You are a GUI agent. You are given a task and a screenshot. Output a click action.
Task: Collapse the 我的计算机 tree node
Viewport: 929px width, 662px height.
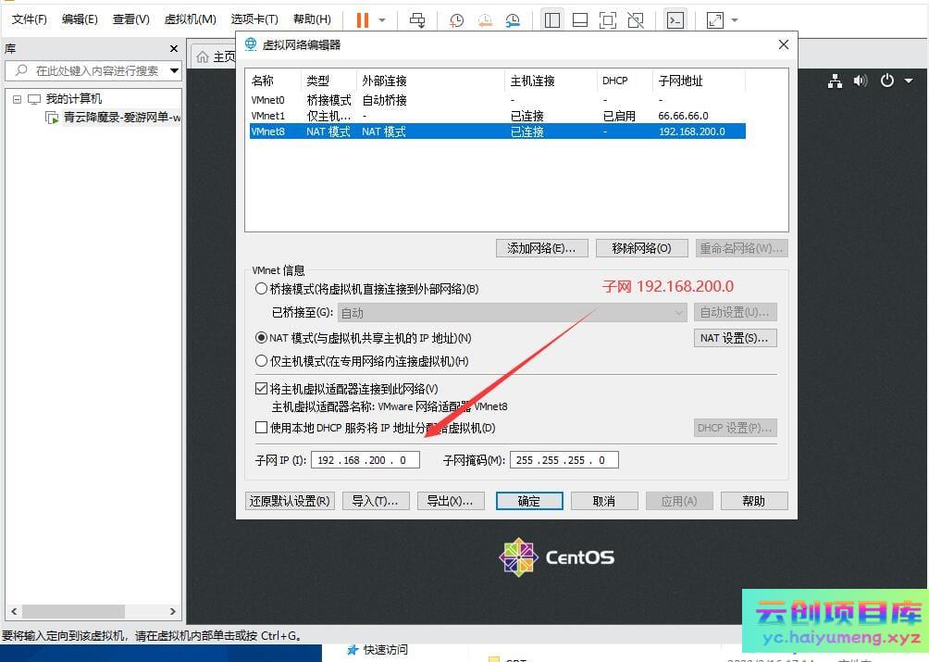point(17,99)
